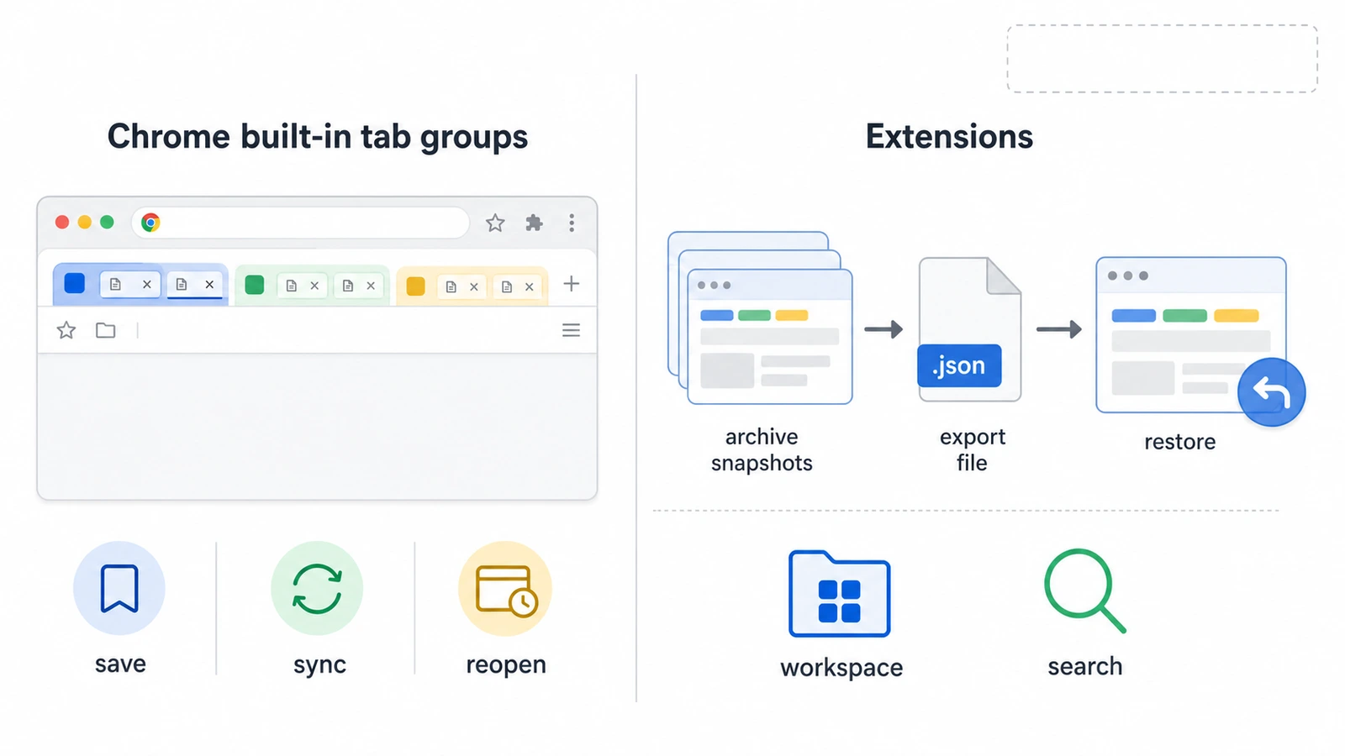This screenshot has width=1345, height=756.
Task: Click the "save" label
Action: [x=120, y=664]
